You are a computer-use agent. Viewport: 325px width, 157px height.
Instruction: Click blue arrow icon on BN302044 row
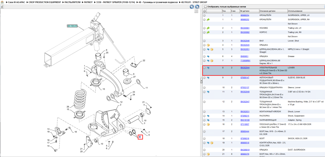(208, 68)
